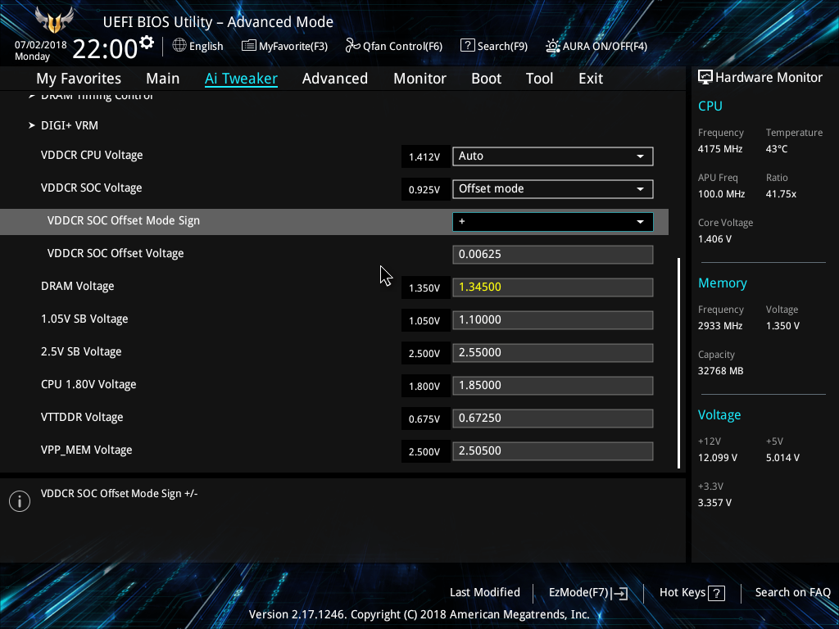The width and height of the screenshot is (839, 629).
Task: Click the gear icon beside the clock
Action: point(147,43)
